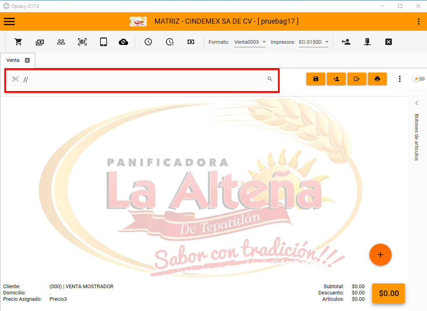Click the orange add customer button
This screenshot has height=311, width=427.
336,79
